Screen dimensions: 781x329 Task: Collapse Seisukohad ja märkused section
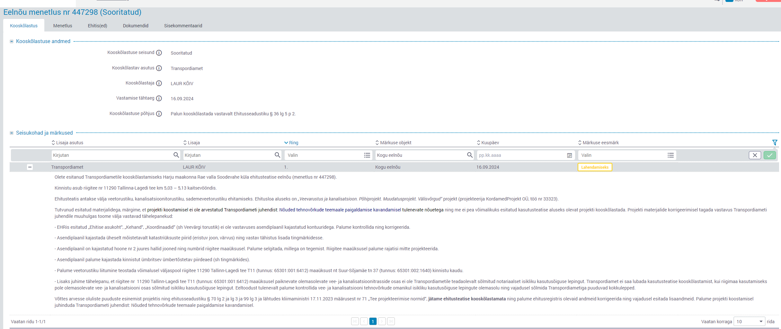12,133
